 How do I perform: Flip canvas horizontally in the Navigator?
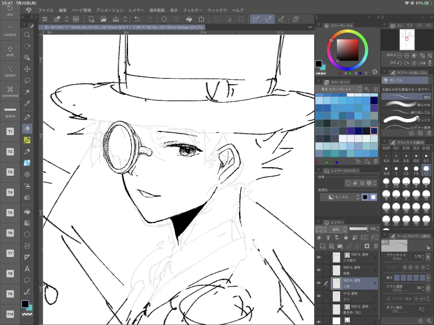click(x=423, y=63)
